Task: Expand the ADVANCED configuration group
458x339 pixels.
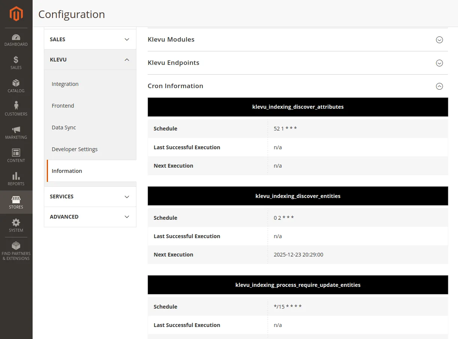Action: point(90,217)
